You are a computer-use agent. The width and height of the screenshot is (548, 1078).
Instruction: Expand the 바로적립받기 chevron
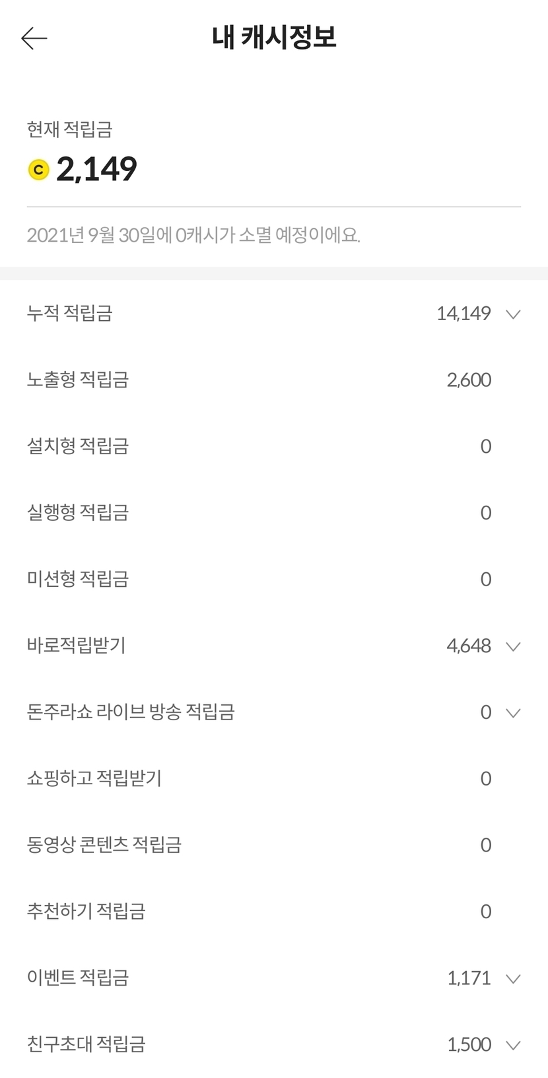(x=513, y=646)
